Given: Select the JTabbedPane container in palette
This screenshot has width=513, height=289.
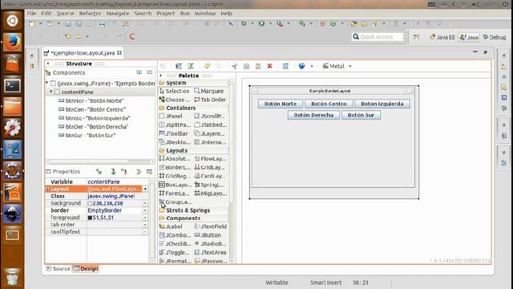Looking at the screenshot, I should [x=210, y=125].
